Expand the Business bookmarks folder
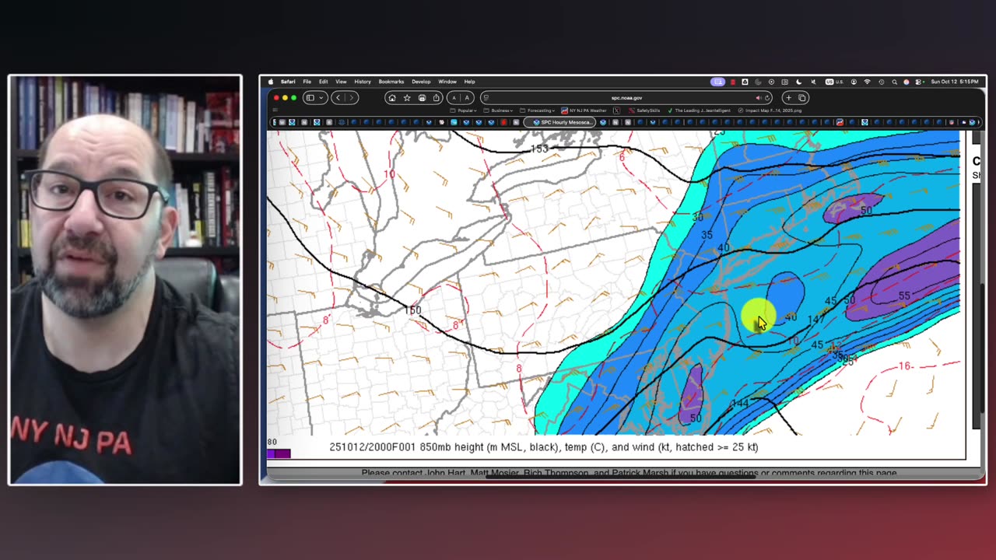This screenshot has height=560, width=996. coord(499,110)
